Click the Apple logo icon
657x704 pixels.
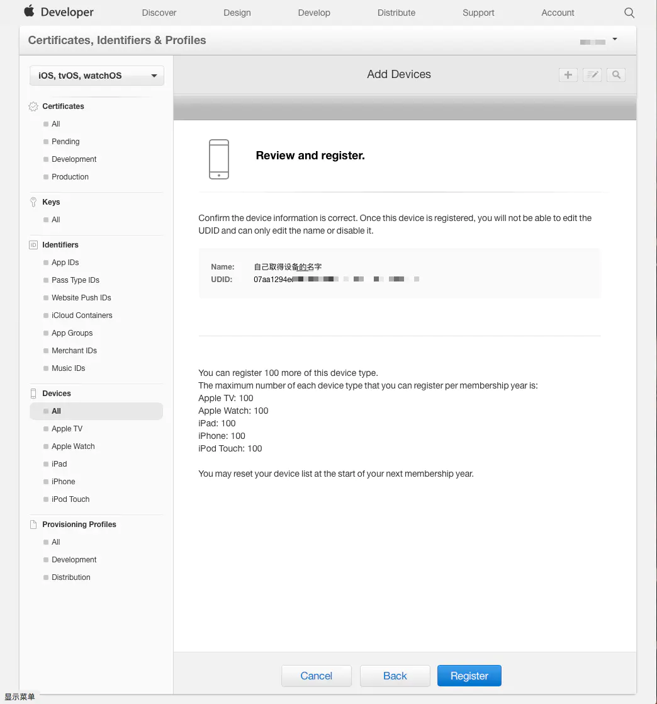pos(29,11)
